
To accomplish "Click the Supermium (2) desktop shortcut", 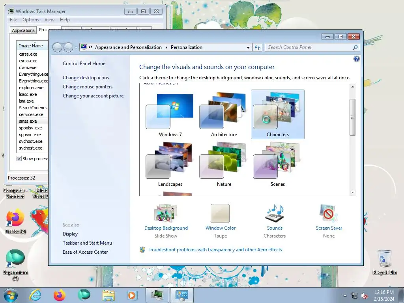I will coord(15,264).
